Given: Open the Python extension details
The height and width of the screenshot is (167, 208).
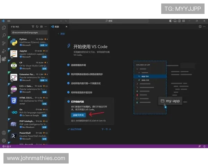Looking at the screenshot, I should tap(28, 42).
